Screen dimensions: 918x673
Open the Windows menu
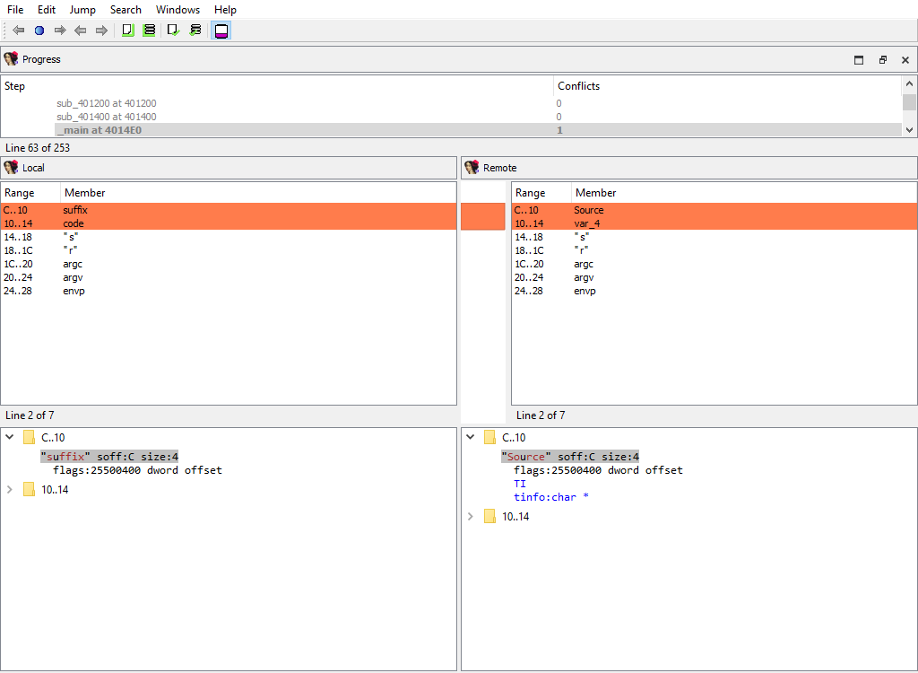click(x=178, y=10)
